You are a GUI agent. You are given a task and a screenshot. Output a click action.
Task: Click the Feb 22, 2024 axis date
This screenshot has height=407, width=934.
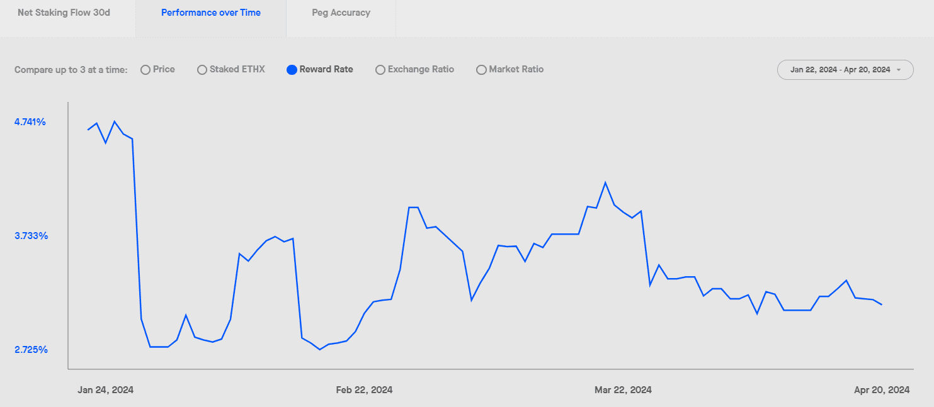pyautogui.click(x=364, y=390)
